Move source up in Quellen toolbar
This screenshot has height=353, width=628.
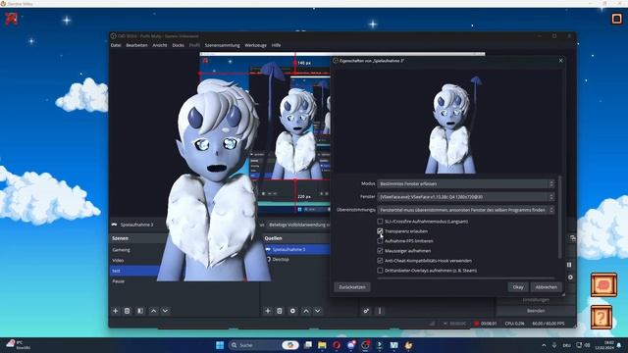coord(306,311)
